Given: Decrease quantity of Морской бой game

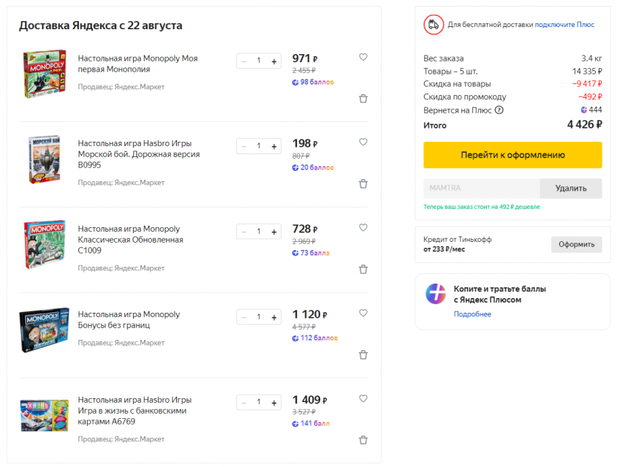Looking at the screenshot, I should pyautogui.click(x=243, y=146).
